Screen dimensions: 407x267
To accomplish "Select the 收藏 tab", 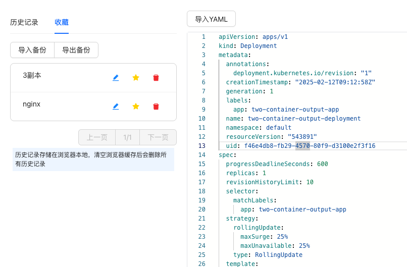I will (x=62, y=22).
